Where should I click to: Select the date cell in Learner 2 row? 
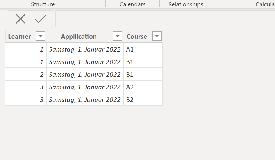pos(85,74)
